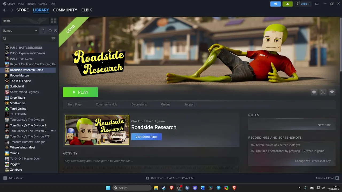This screenshot has height=192, width=342.
Task: Open the notifications bell
Action: tap(287, 4)
